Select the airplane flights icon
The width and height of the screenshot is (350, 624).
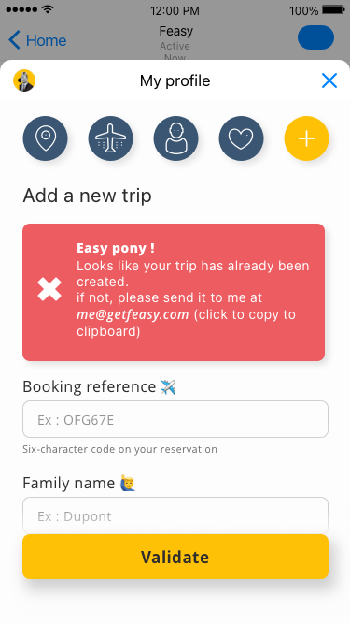point(111,138)
